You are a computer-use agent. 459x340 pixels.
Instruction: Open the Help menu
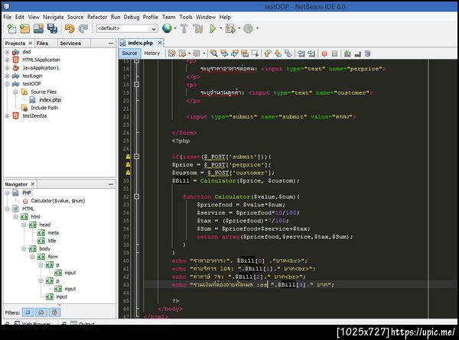[225, 17]
